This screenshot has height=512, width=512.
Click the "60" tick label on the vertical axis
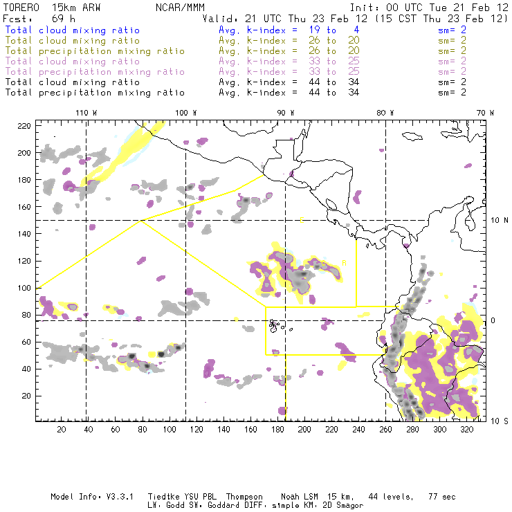(x=26, y=342)
